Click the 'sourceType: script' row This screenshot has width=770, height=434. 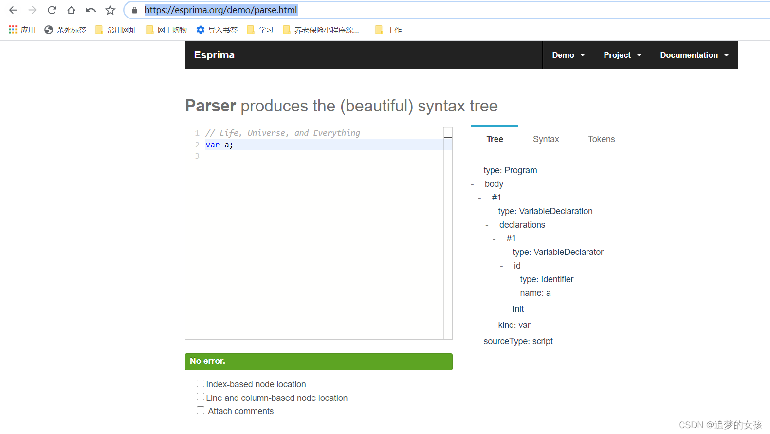click(518, 341)
